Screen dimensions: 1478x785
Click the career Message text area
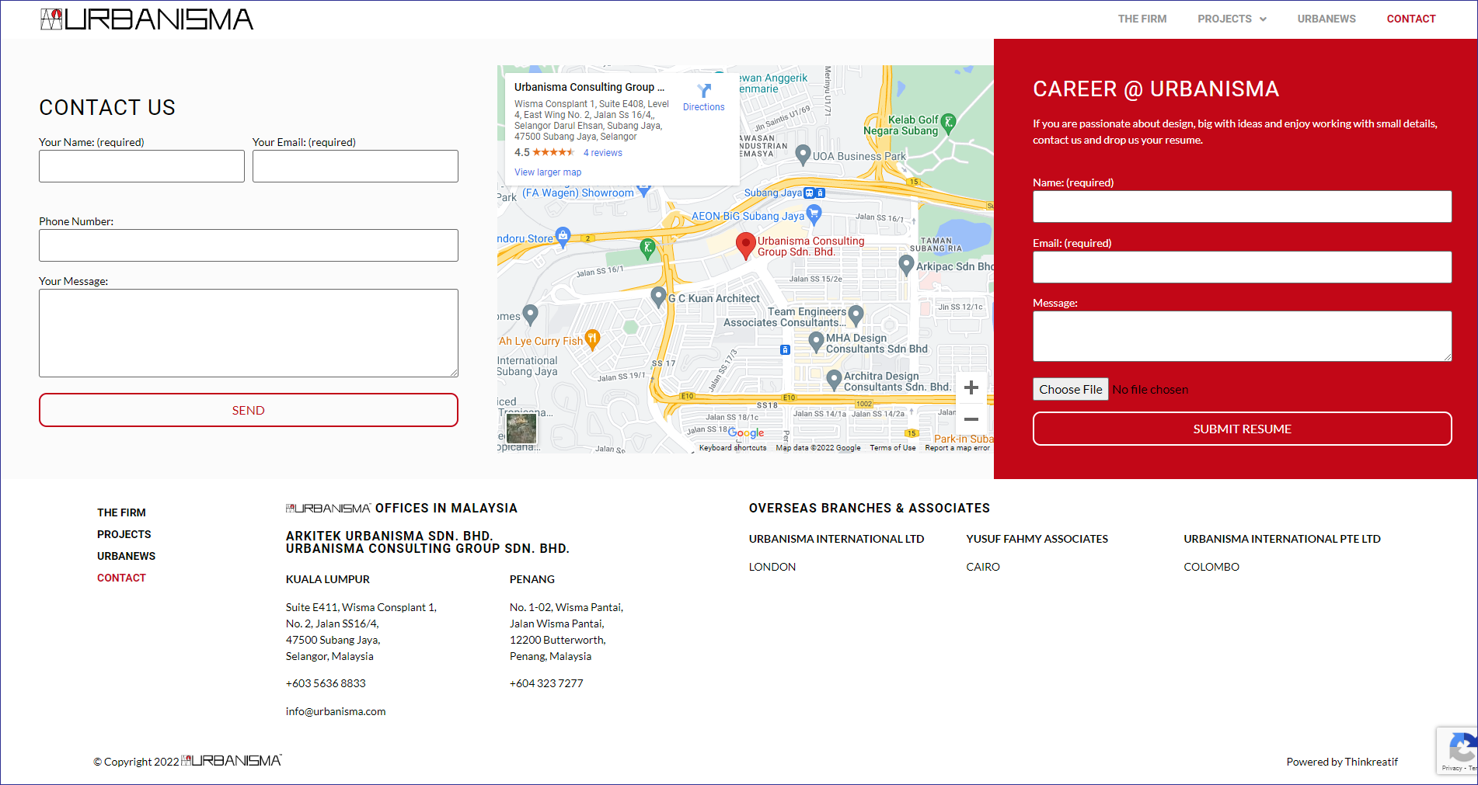pyautogui.click(x=1241, y=336)
